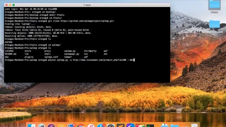Open the App Store dock icon
The height and width of the screenshot is (127, 226).
pos(101,126)
